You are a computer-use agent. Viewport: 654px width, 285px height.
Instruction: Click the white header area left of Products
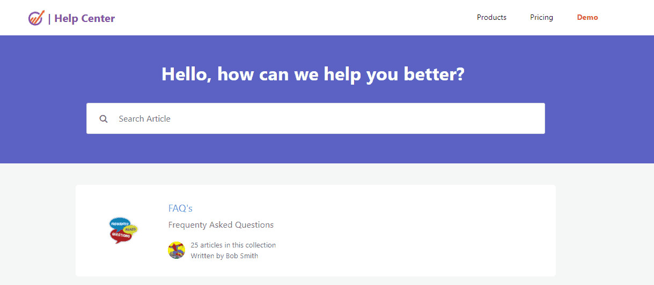295,18
